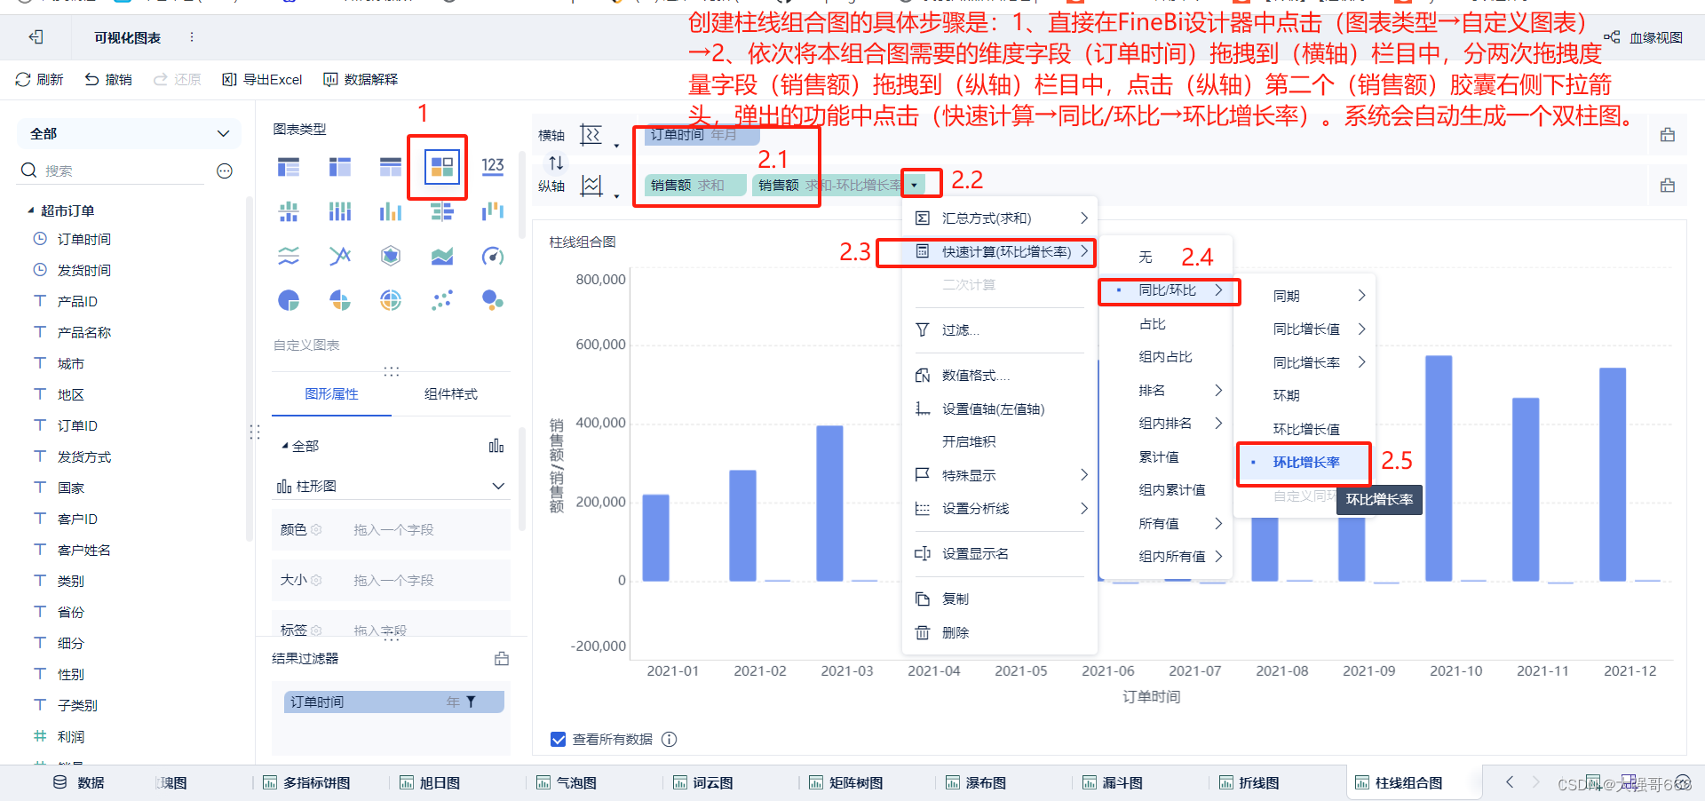Select the multi-series column chart icon
The height and width of the screenshot is (801, 1705).
pos(391,211)
